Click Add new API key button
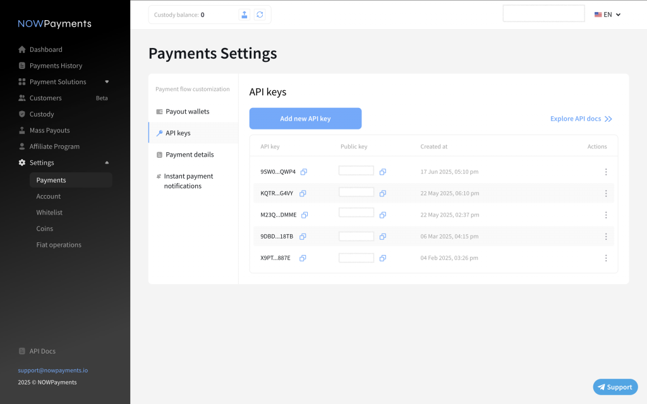647x404 pixels. click(x=305, y=119)
